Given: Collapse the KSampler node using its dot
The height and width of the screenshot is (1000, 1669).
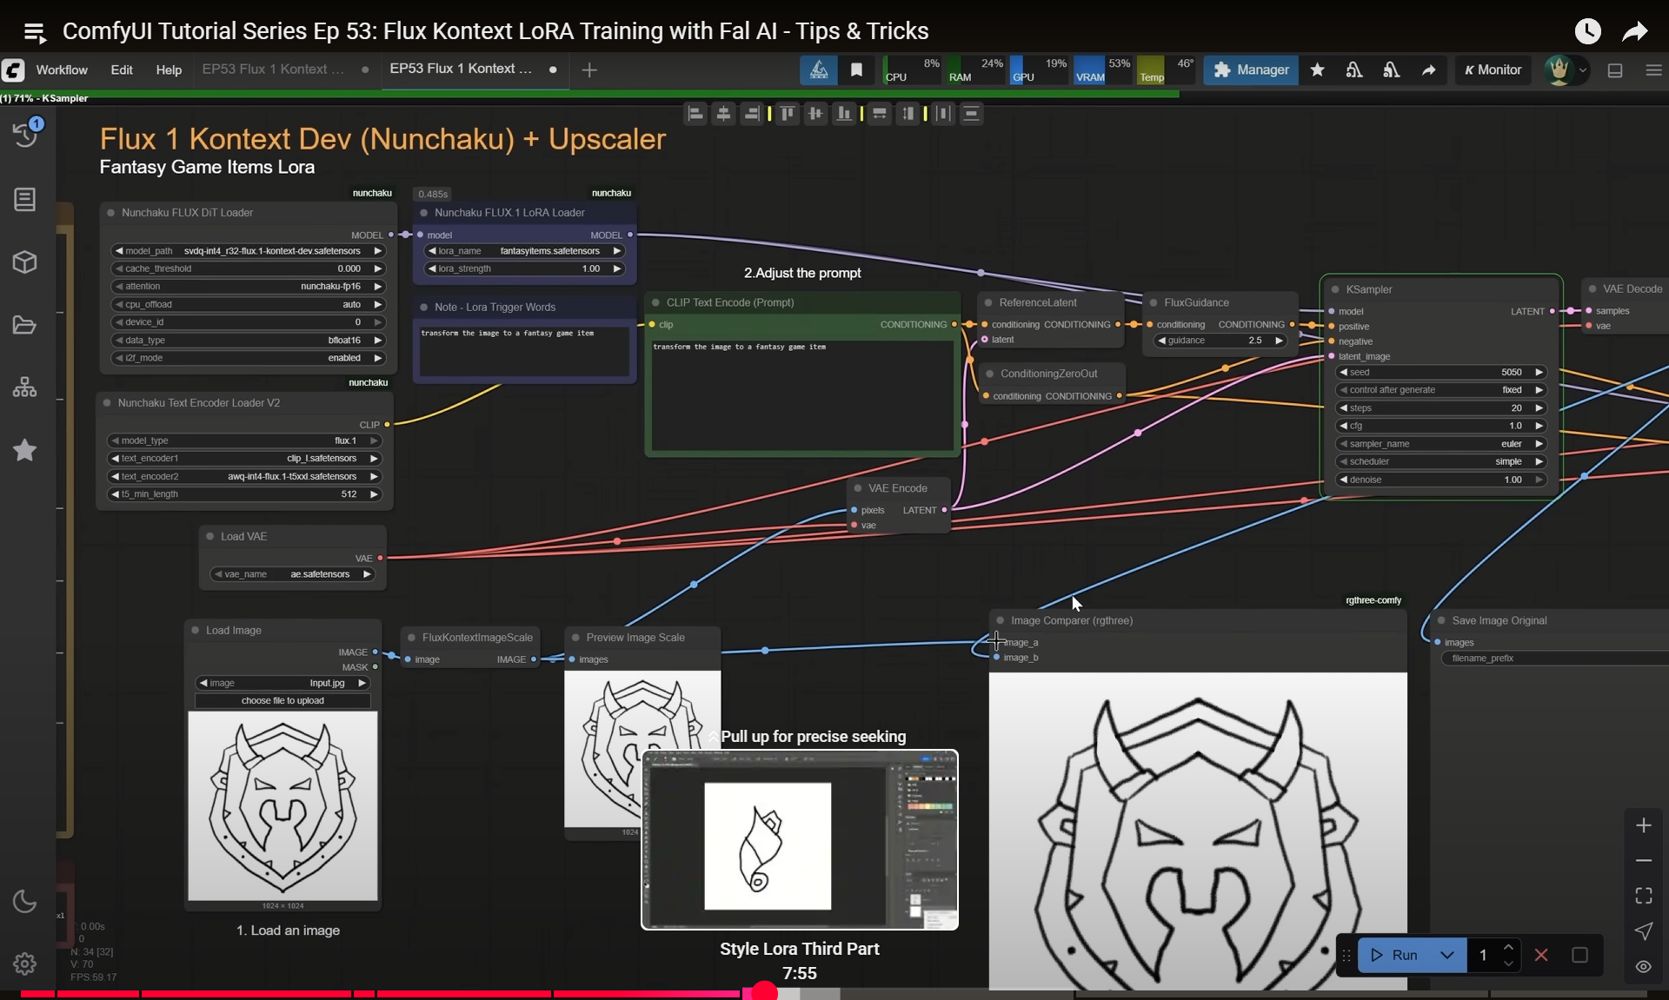Looking at the screenshot, I should pos(1334,289).
